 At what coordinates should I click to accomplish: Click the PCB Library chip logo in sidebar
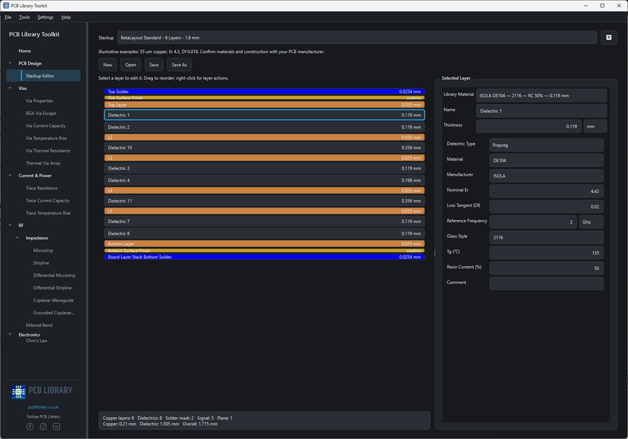[x=18, y=391]
